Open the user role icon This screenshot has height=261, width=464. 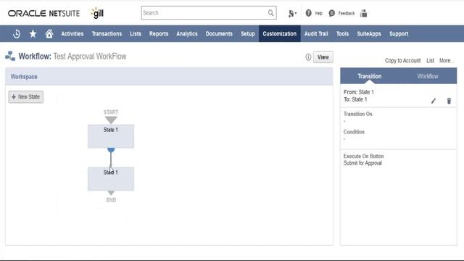click(364, 13)
